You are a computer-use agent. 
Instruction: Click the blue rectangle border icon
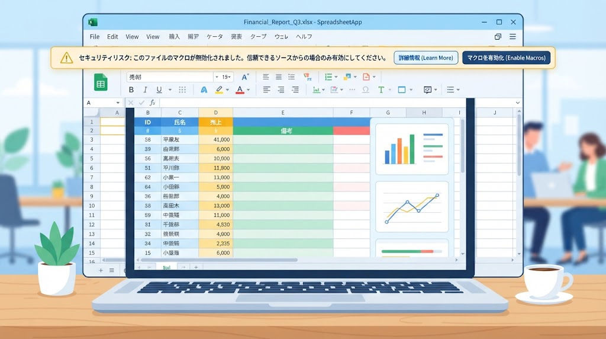pyautogui.click(x=402, y=89)
